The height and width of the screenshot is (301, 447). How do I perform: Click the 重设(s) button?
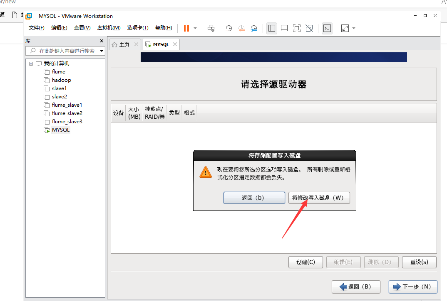point(419,262)
